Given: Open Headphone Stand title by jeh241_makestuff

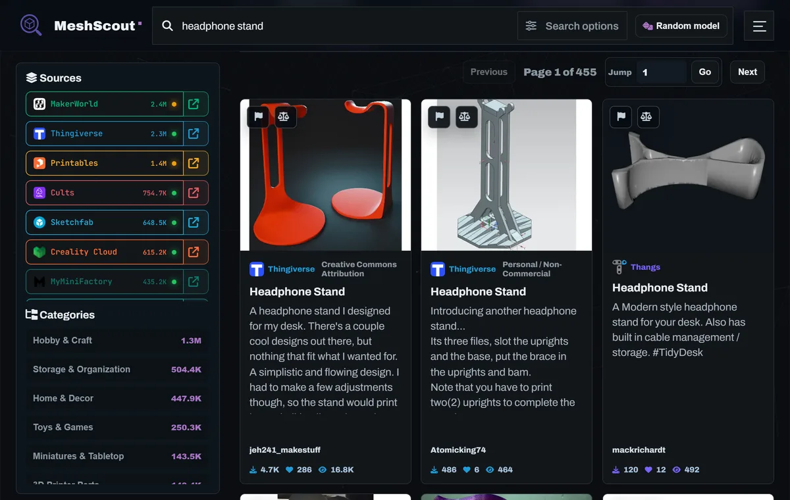Looking at the screenshot, I should point(297,291).
